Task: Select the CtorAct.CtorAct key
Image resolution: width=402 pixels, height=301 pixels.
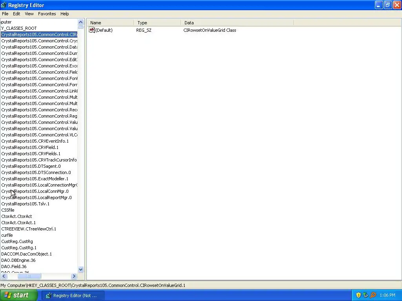Action: click(x=16, y=216)
